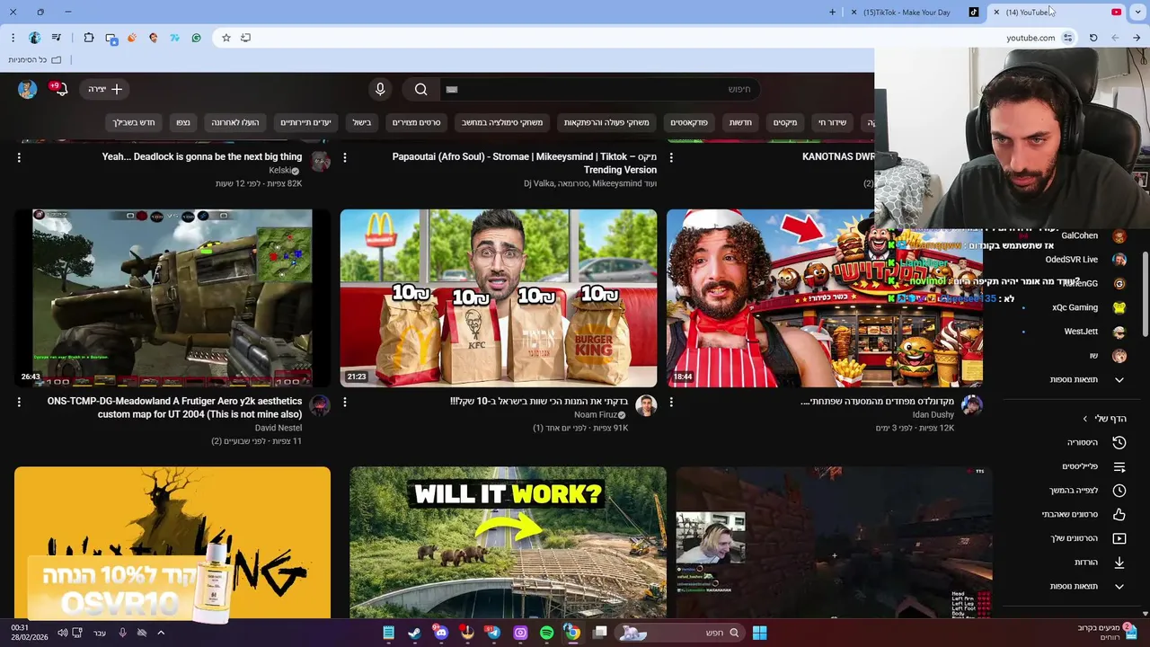This screenshot has height=647, width=1150.
Task: Open the UT 2004 Meadowland video thumbnail
Action: coord(172,298)
